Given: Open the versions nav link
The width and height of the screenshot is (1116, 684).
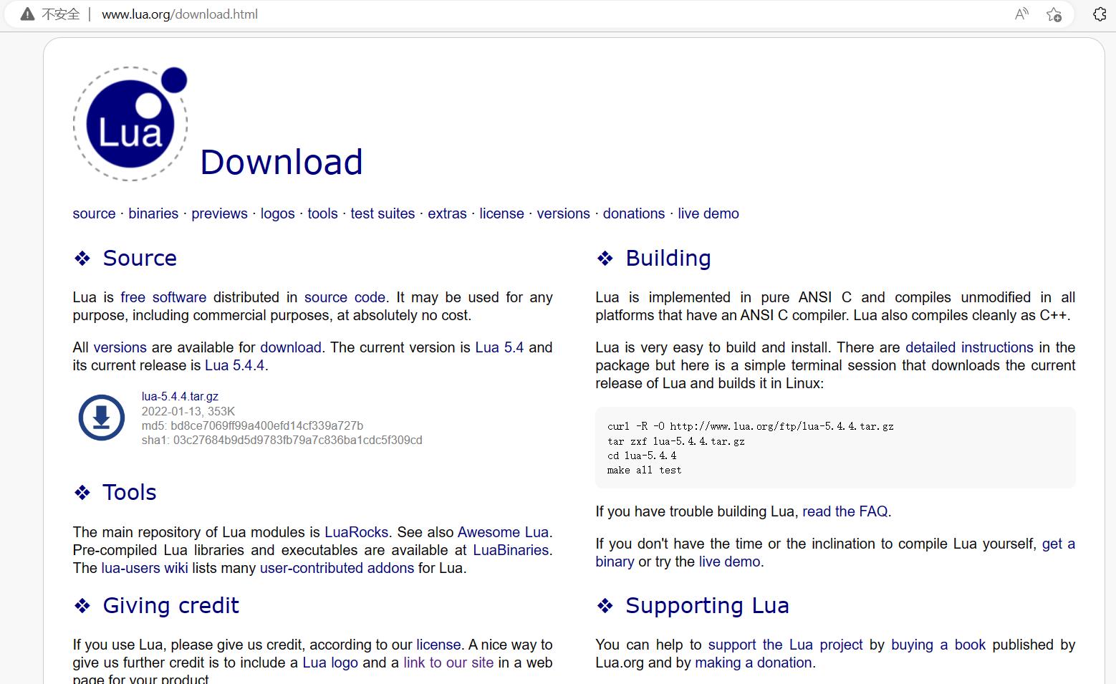Looking at the screenshot, I should point(563,213).
